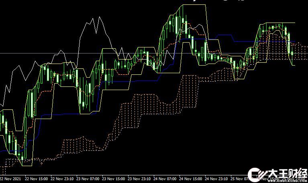Click the "22 Nov 15:00" time axis label
308x183 pixels.
(36, 179)
